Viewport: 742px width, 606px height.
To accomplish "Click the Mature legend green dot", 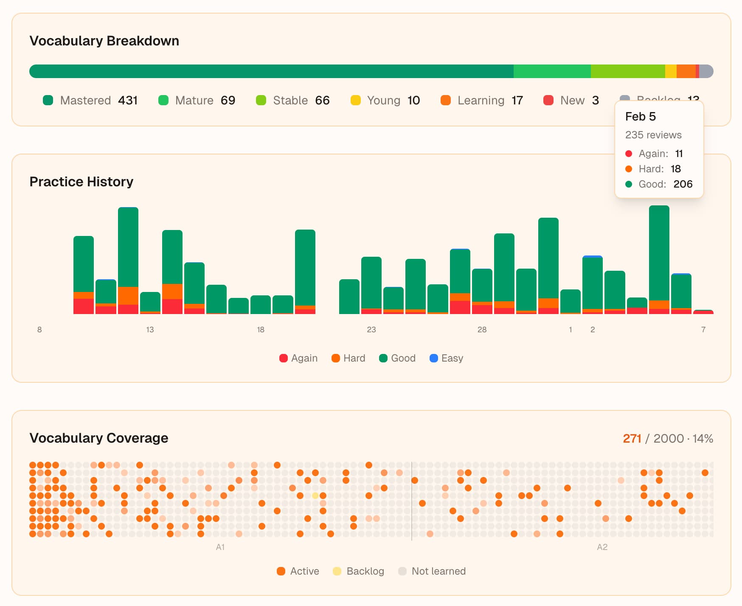I will pyautogui.click(x=163, y=100).
